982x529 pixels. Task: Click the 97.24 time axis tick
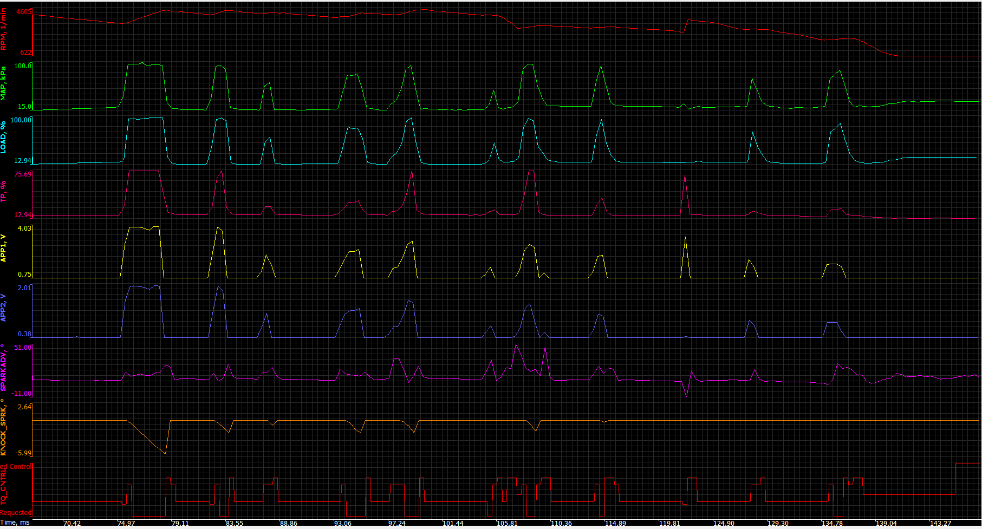[397, 523]
